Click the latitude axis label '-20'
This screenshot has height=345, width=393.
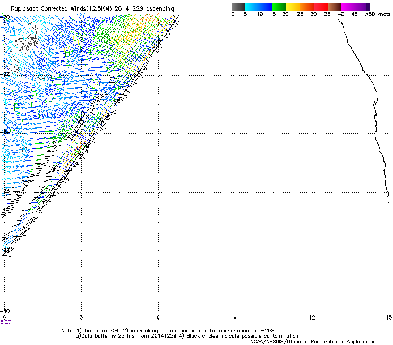5,18
